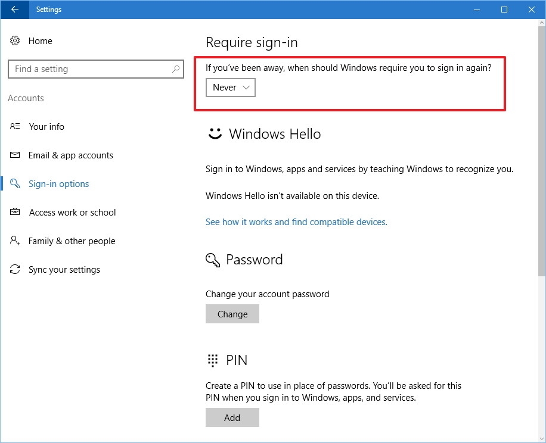Click the PIN keypad icon
This screenshot has height=443, width=546.
coord(212,360)
